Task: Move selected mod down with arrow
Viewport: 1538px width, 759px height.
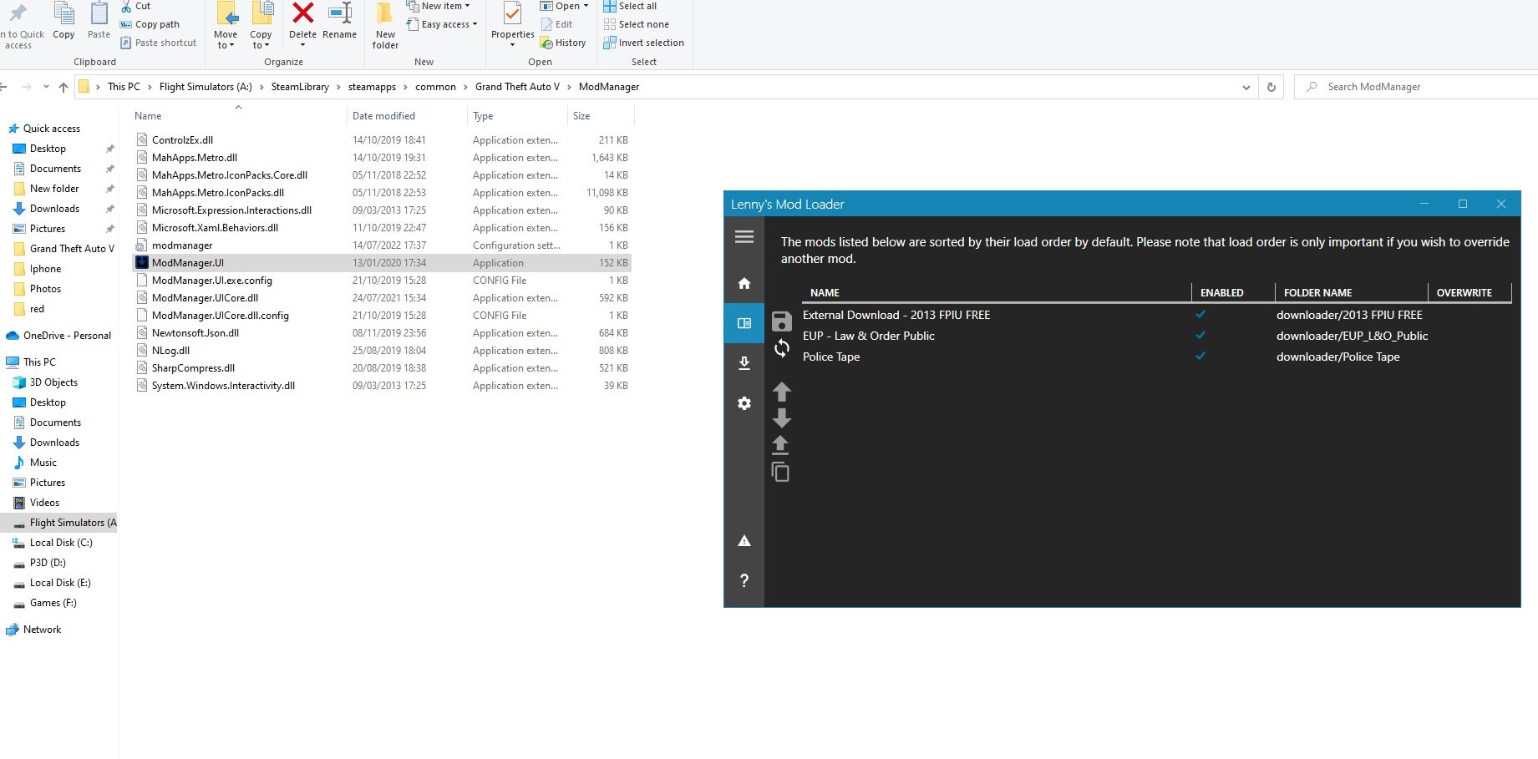Action: [781, 417]
